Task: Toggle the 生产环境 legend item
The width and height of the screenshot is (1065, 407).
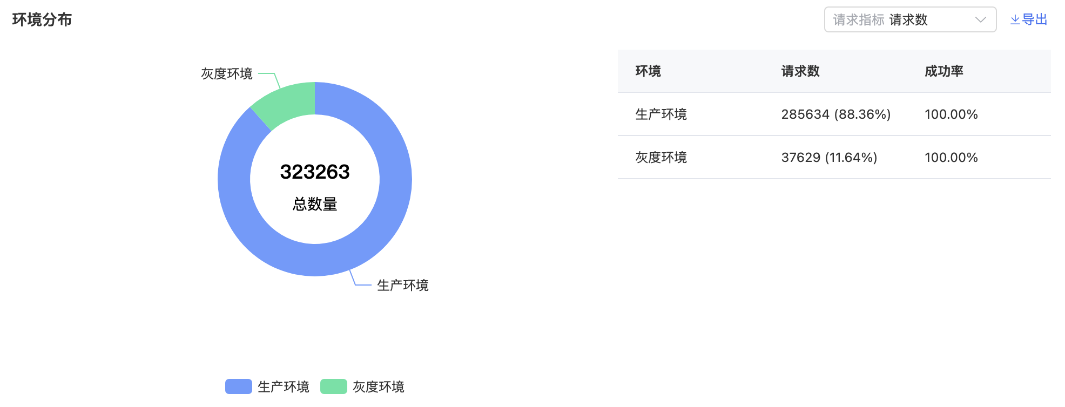Action: tap(267, 386)
